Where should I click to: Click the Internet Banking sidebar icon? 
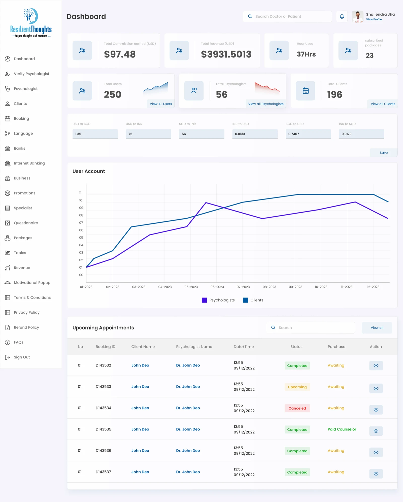(8, 163)
